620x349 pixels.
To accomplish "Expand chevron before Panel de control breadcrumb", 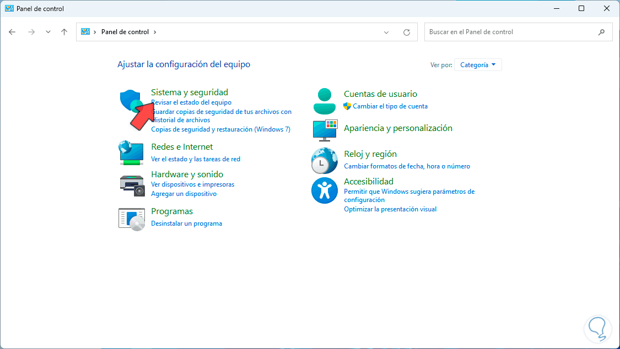I will pos(95,32).
